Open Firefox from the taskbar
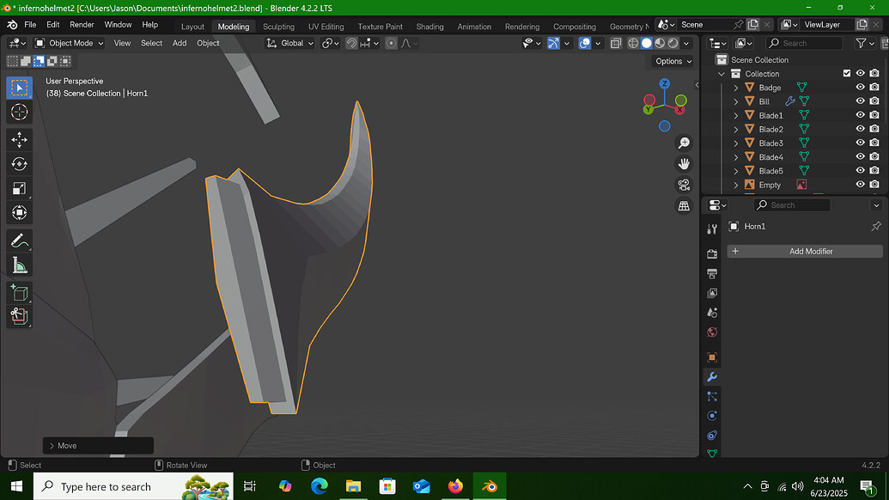This screenshot has height=500, width=889. pyautogui.click(x=455, y=486)
